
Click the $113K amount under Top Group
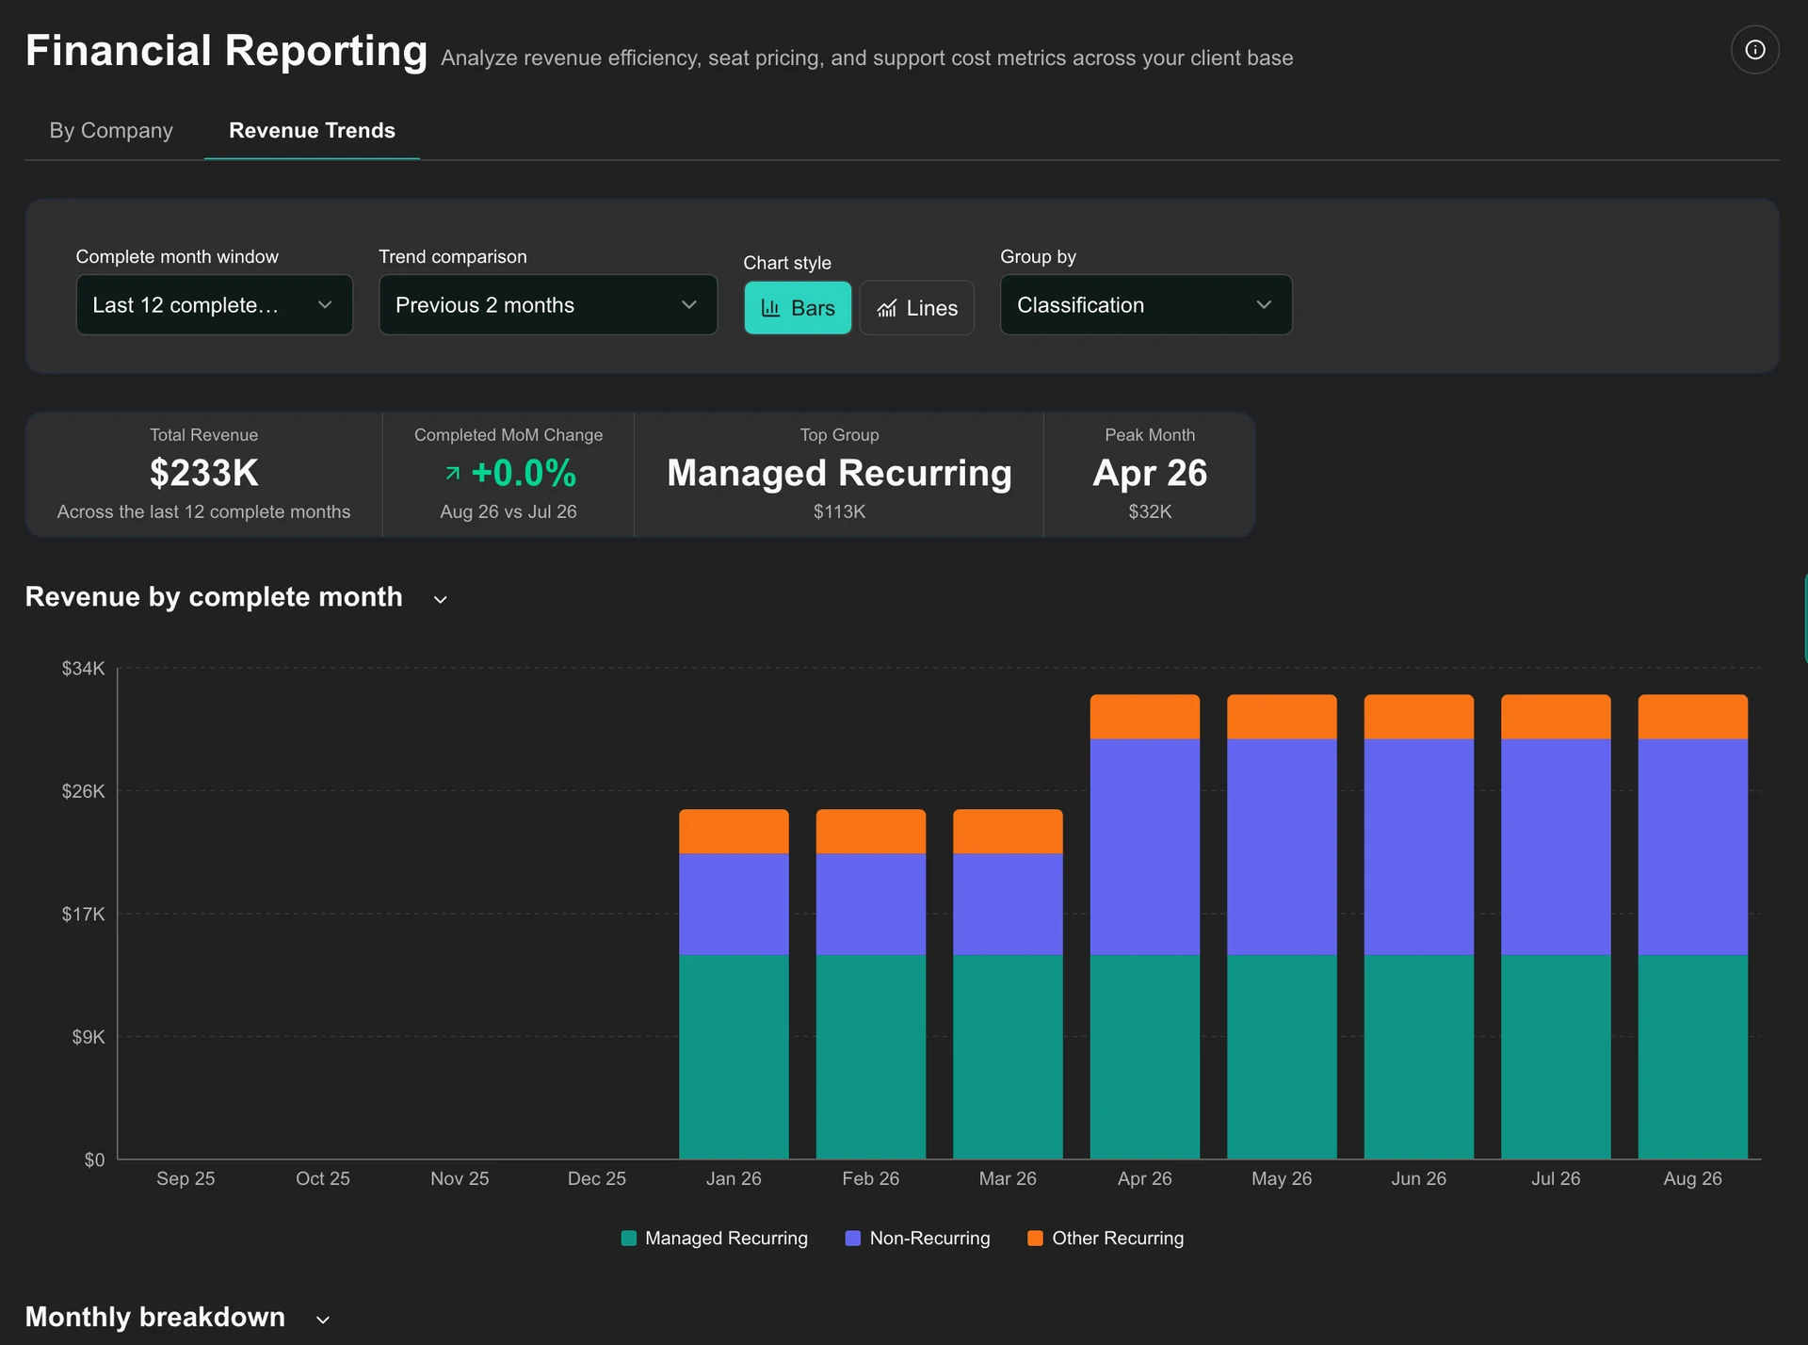[839, 511]
